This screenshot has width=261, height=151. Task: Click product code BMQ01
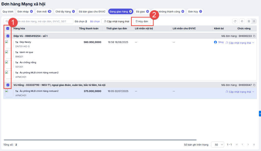pyautogui.click(x=19, y=57)
